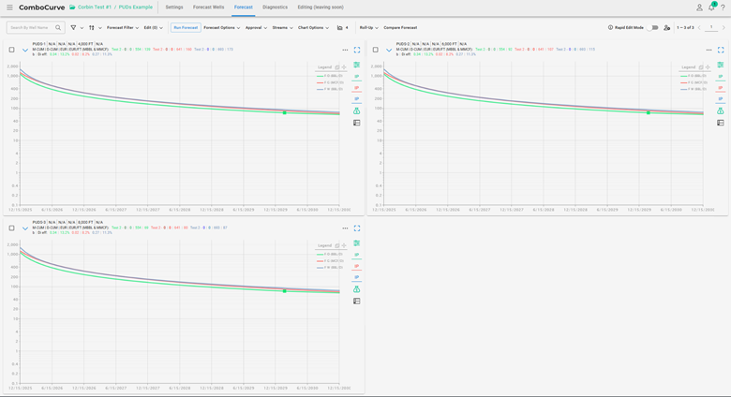Open chart settings sliders icon on PUDS-3
The height and width of the screenshot is (397, 731).
357,243
